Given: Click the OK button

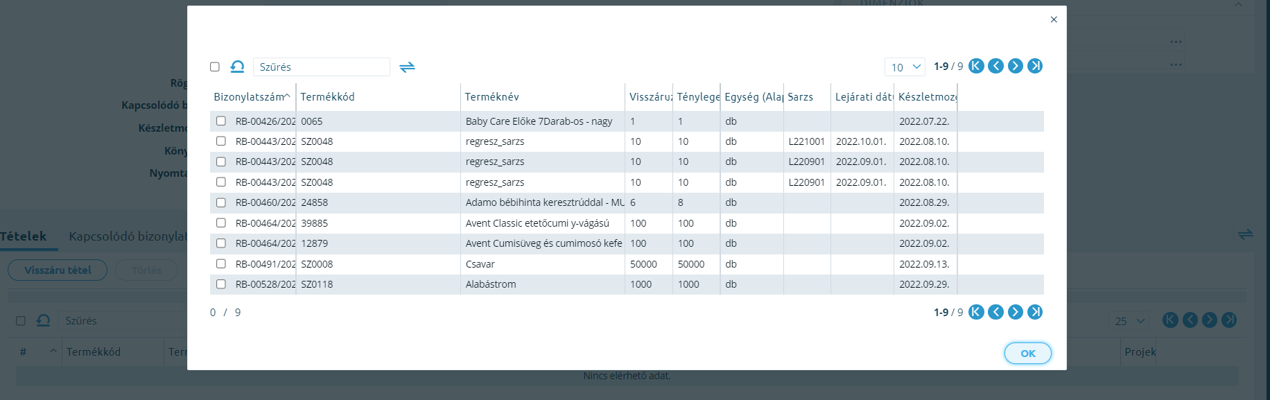Looking at the screenshot, I should tap(1028, 354).
